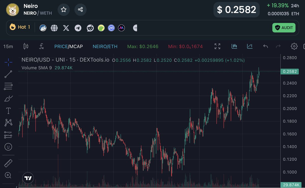
Task: Open the Telegram social link
Action: 78,28
